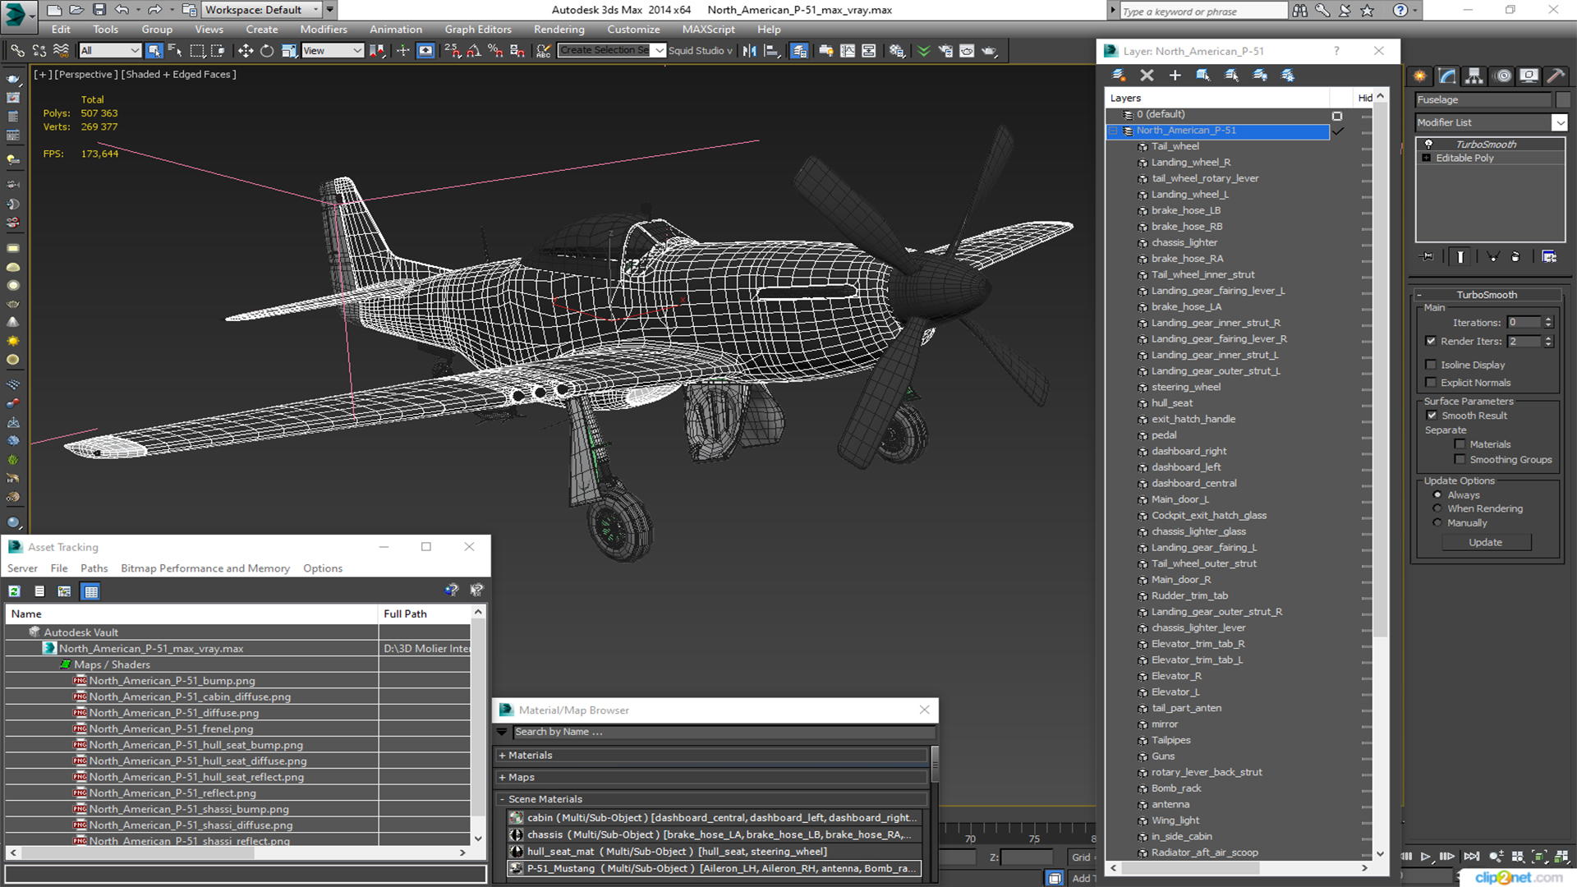Click the Pin Stack icon
The height and width of the screenshot is (887, 1577).
pos(1428,257)
